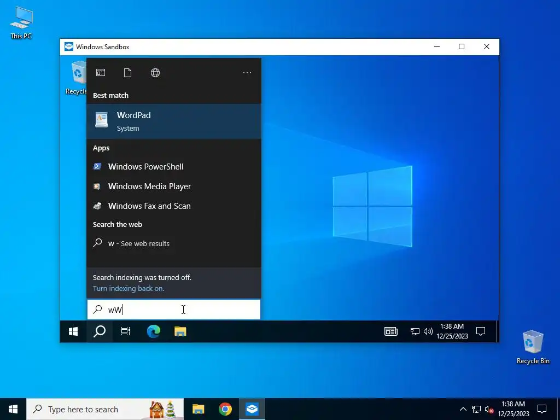
Task: Open host clock showing 12/25/2023
Action: pyautogui.click(x=513, y=409)
